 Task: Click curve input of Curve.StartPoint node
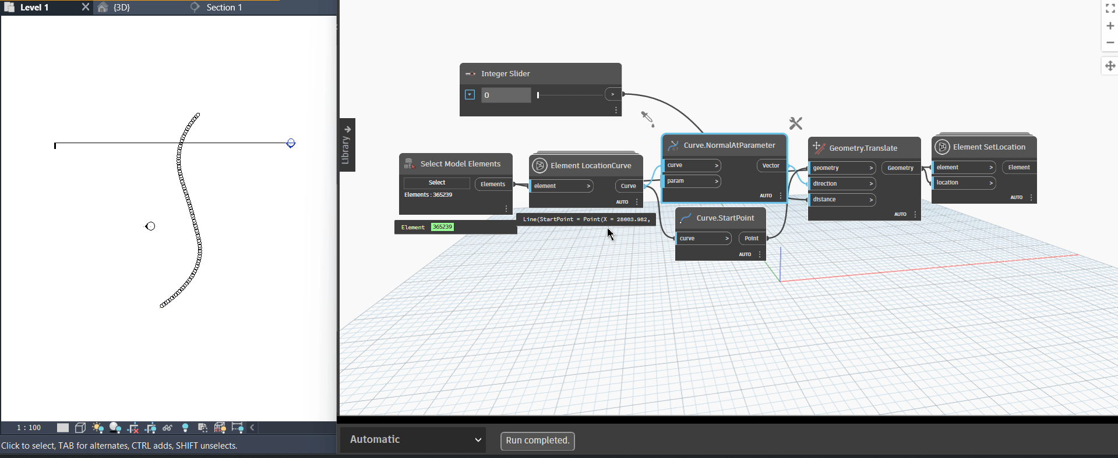pyautogui.click(x=704, y=239)
